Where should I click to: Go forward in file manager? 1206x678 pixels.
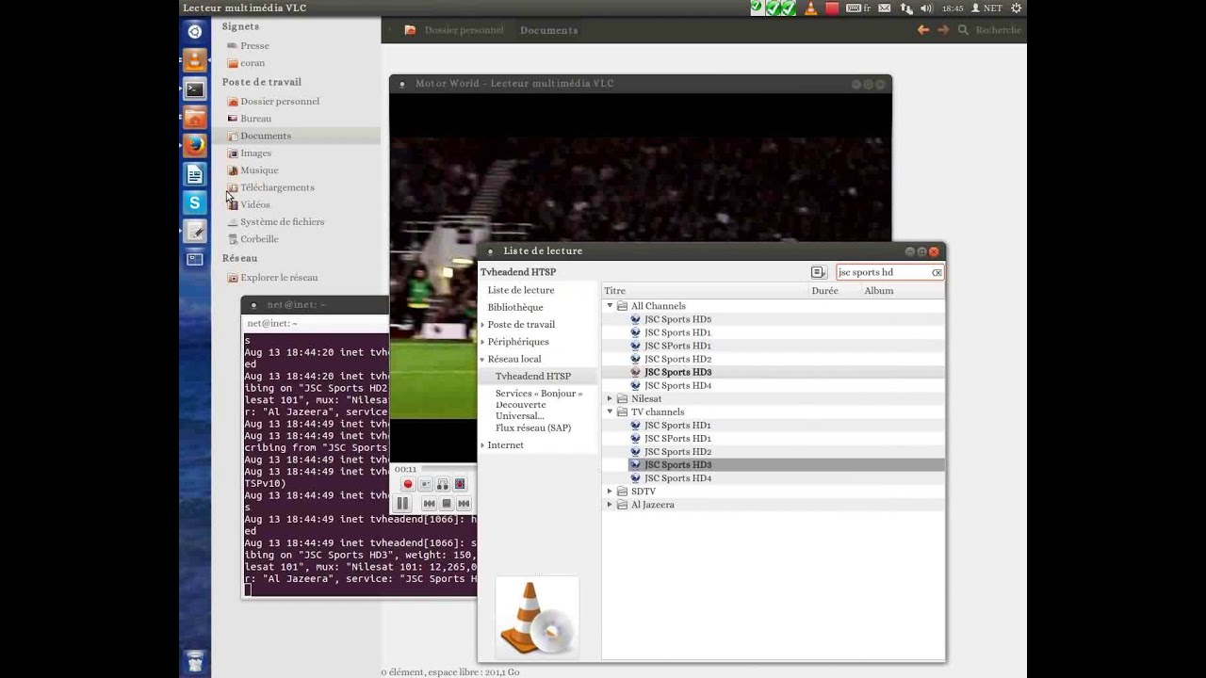tap(943, 30)
